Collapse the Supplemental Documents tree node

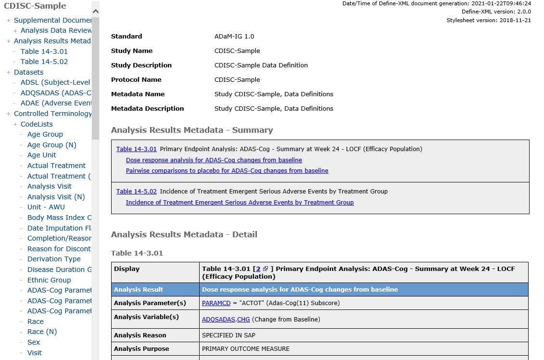pyautogui.click(x=8, y=21)
